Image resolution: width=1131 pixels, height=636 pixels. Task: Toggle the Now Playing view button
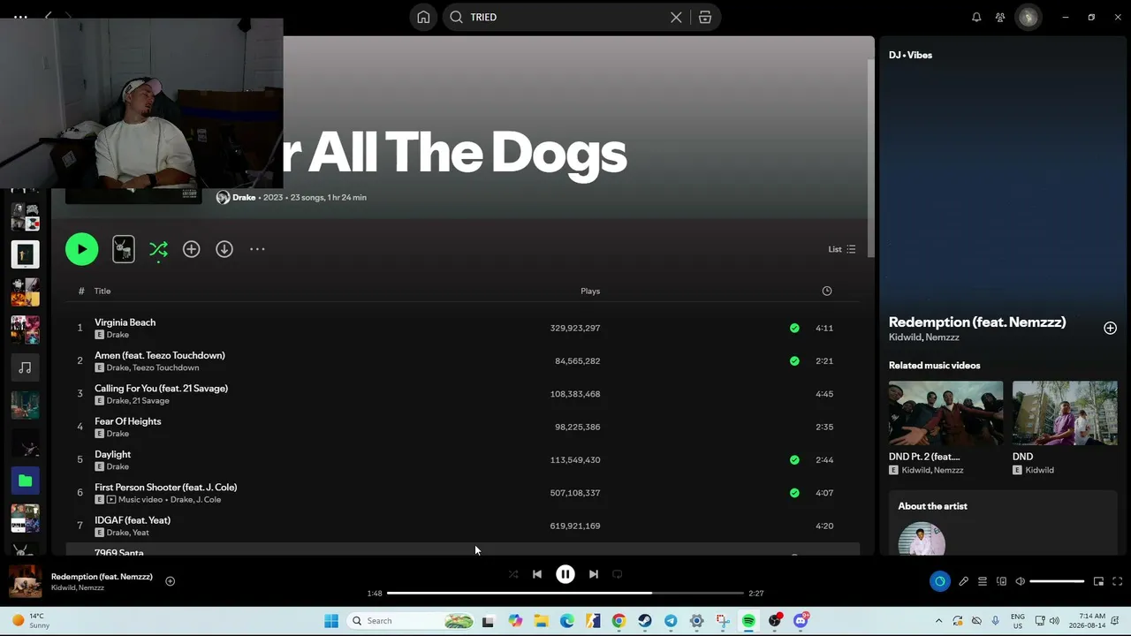click(x=939, y=581)
